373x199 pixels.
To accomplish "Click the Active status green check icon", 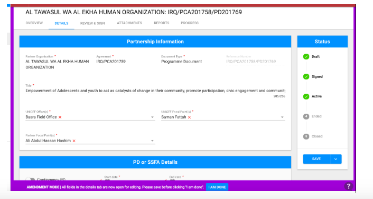I will [x=306, y=96].
